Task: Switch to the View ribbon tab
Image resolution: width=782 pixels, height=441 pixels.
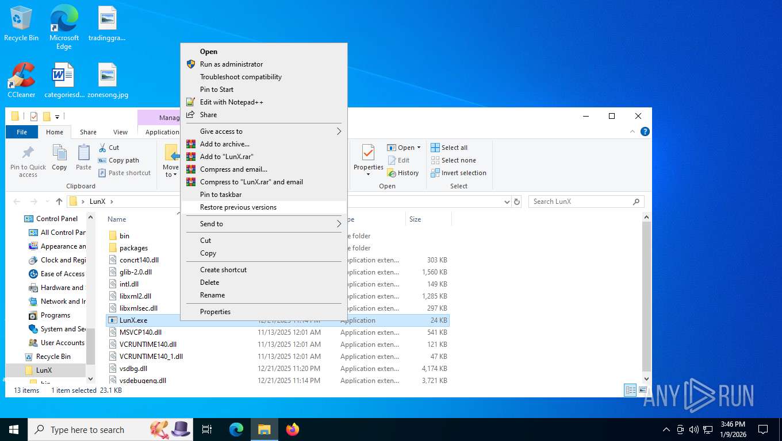Action: (x=120, y=132)
